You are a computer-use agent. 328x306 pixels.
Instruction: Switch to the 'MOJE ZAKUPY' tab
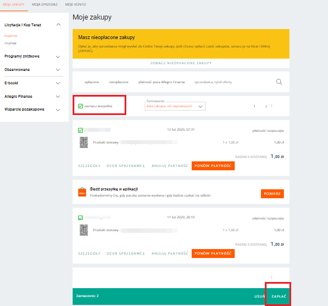(13, 4)
